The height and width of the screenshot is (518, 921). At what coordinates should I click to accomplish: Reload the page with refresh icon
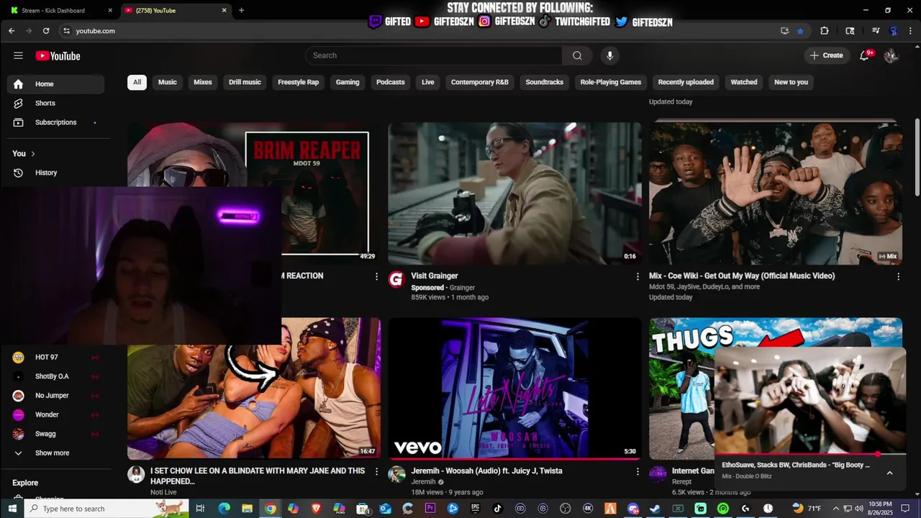point(46,31)
